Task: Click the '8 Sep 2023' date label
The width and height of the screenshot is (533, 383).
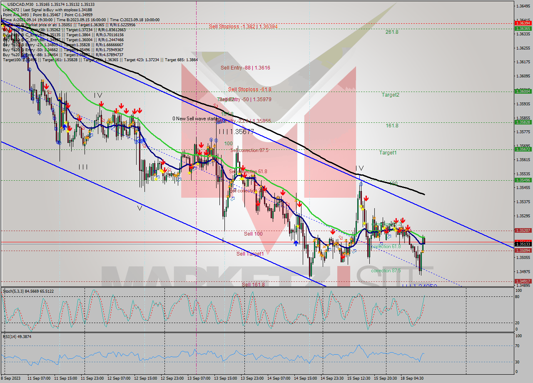Action: tap(11, 378)
